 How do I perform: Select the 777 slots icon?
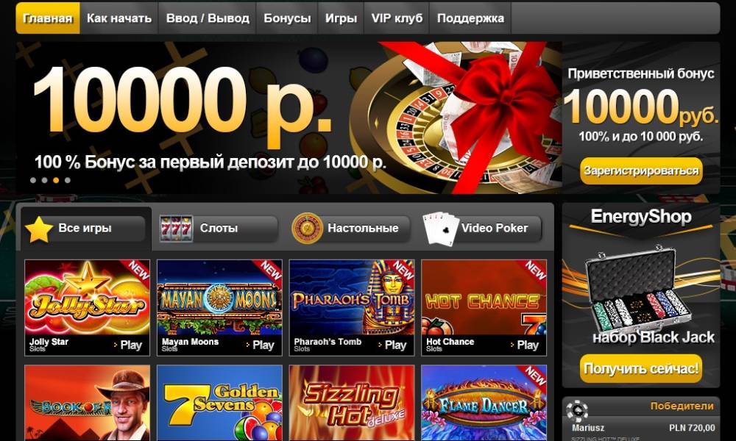tap(176, 229)
